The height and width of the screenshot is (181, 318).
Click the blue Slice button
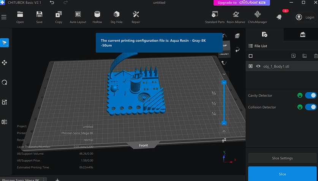click(x=282, y=174)
